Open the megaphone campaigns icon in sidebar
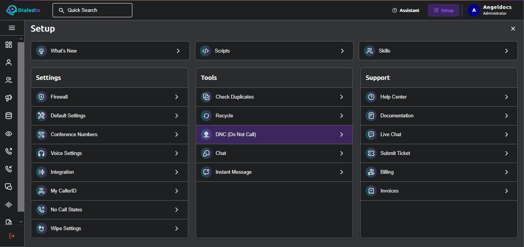This screenshot has height=247, width=524. [8, 98]
